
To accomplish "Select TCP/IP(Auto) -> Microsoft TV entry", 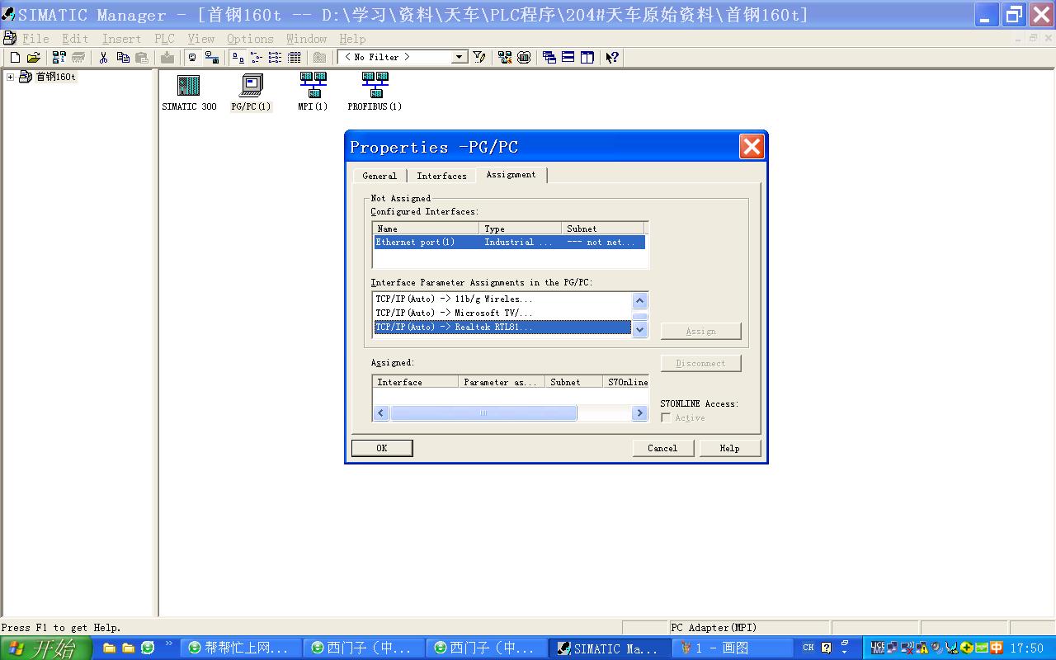I will (x=502, y=313).
